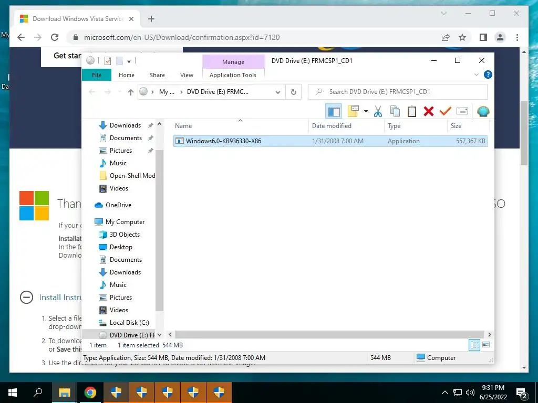Show hidden system tray icons chevron
The height and width of the screenshot is (403, 538).
pos(444,393)
